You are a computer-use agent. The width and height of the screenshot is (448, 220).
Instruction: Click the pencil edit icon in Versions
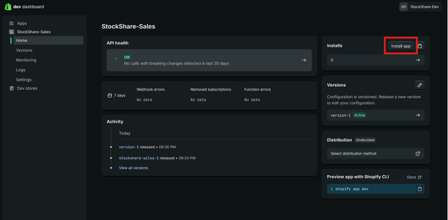pos(420,85)
